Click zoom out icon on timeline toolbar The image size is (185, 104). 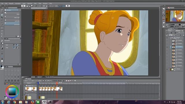pos(48,81)
